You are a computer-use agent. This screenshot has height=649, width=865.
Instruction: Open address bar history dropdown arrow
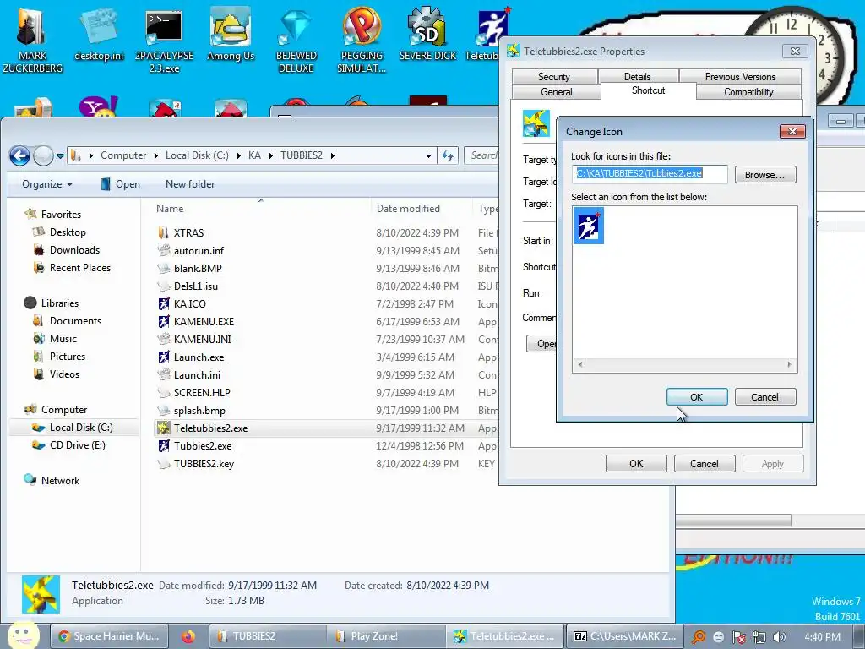coord(428,155)
